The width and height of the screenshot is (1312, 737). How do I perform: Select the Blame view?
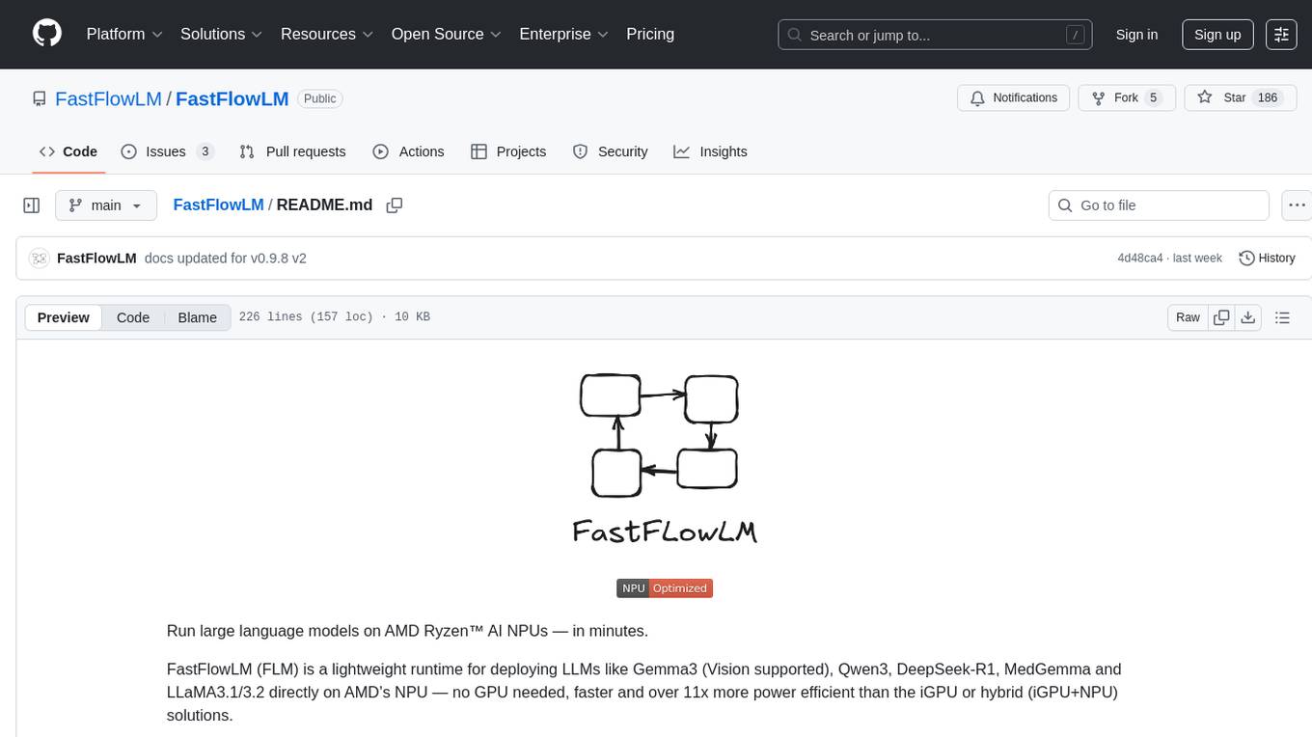[197, 317]
